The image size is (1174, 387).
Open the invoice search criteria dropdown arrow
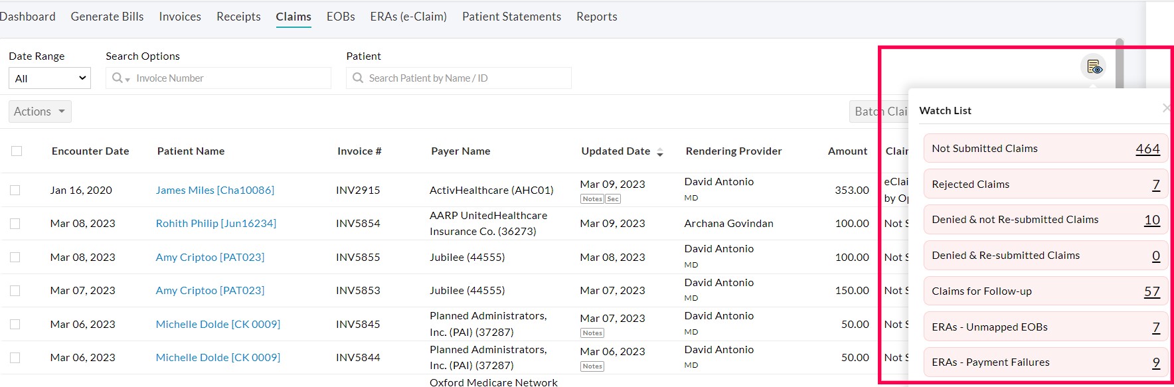point(126,80)
